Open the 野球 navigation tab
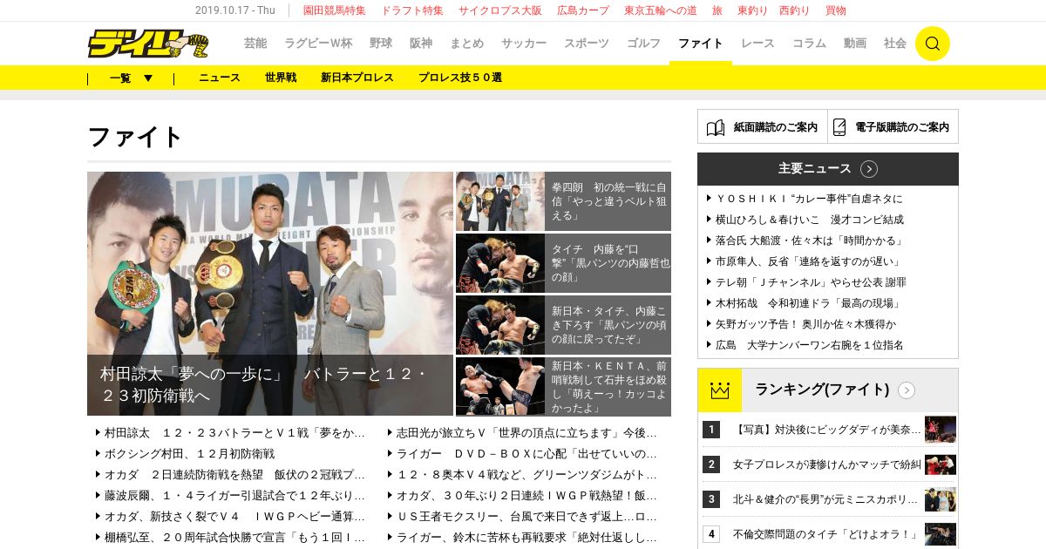The width and height of the screenshot is (1046, 549). [381, 44]
